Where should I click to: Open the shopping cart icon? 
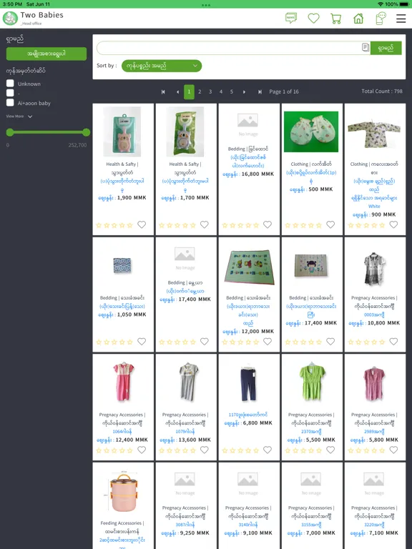tap(336, 18)
